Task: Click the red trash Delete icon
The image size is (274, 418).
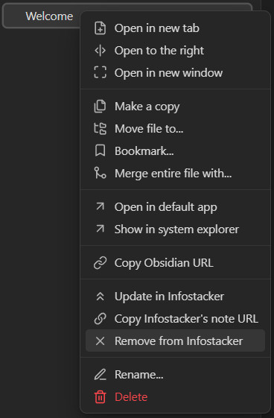Action: pos(100,397)
